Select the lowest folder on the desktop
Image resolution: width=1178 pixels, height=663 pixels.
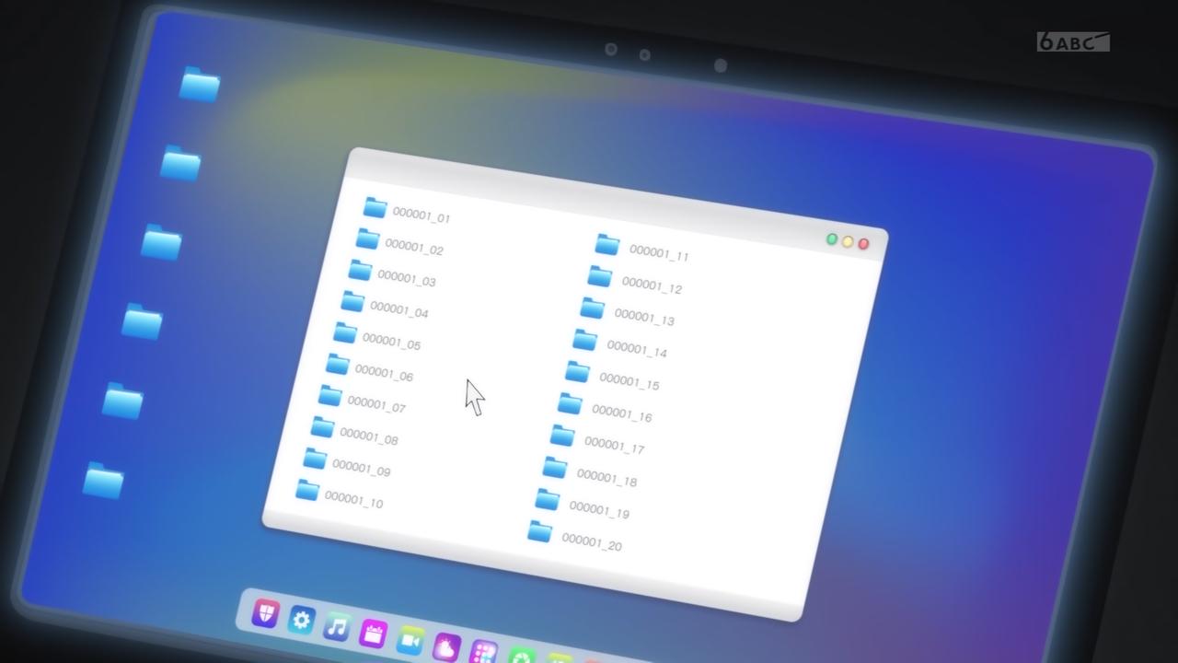pyautogui.click(x=103, y=481)
